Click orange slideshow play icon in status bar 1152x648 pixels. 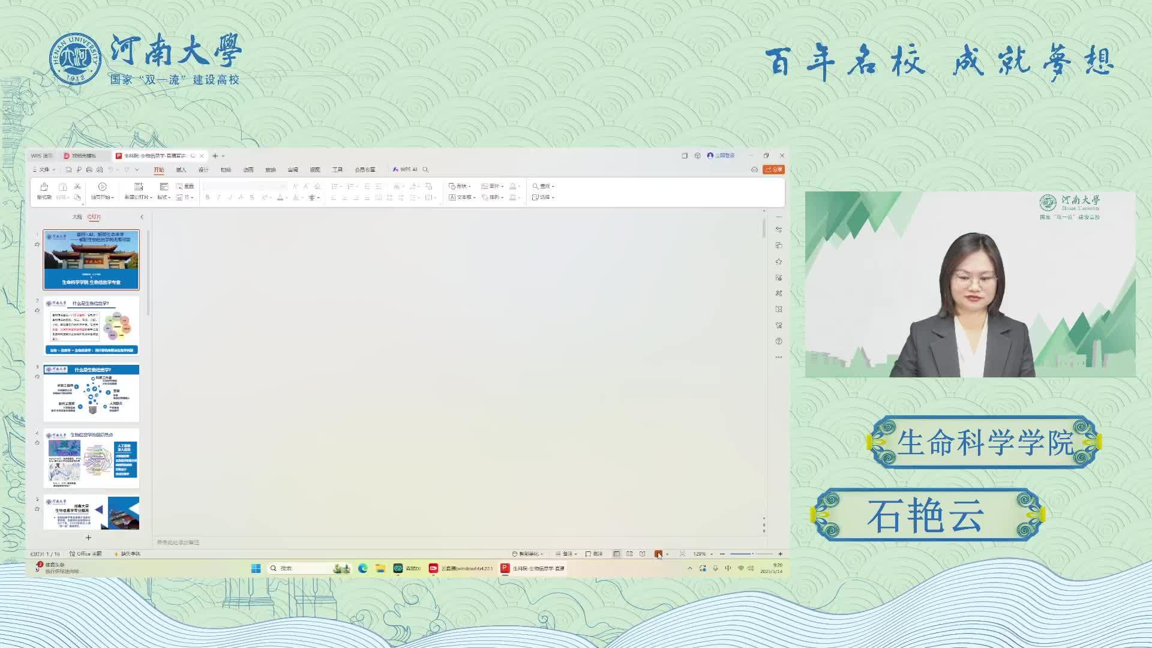coord(658,554)
